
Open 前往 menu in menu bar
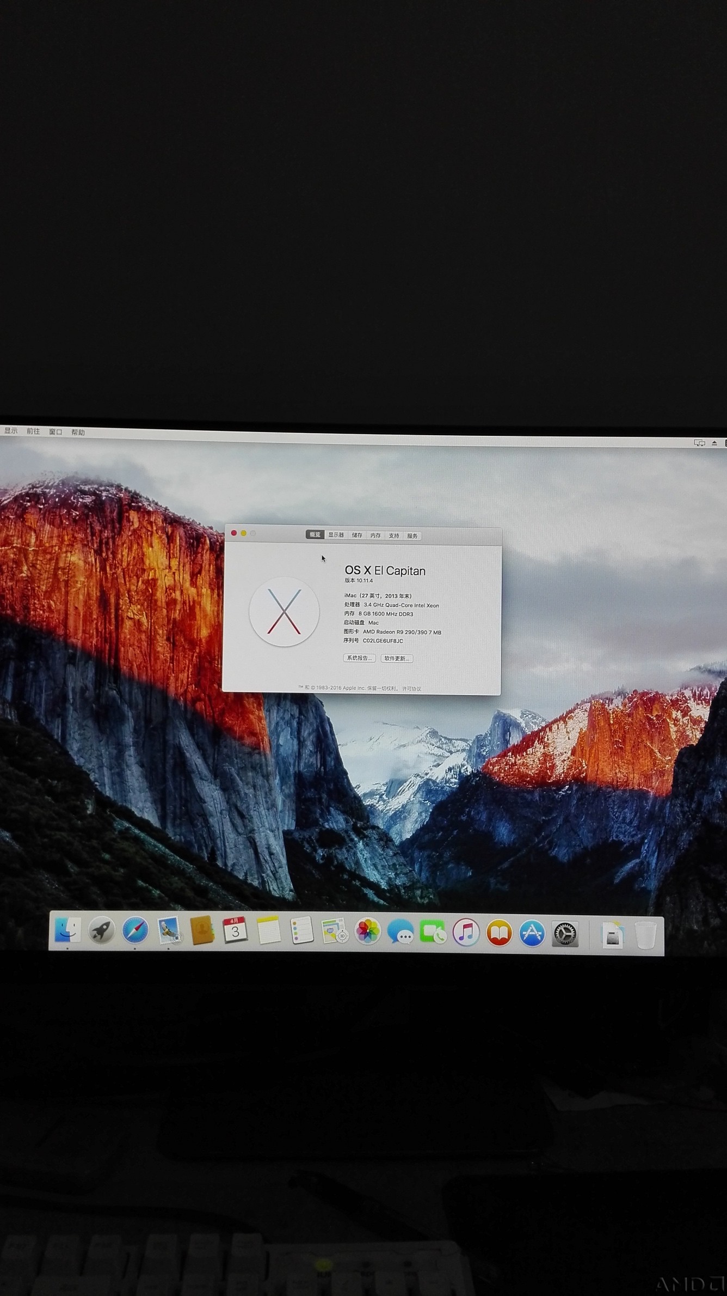[33, 431]
